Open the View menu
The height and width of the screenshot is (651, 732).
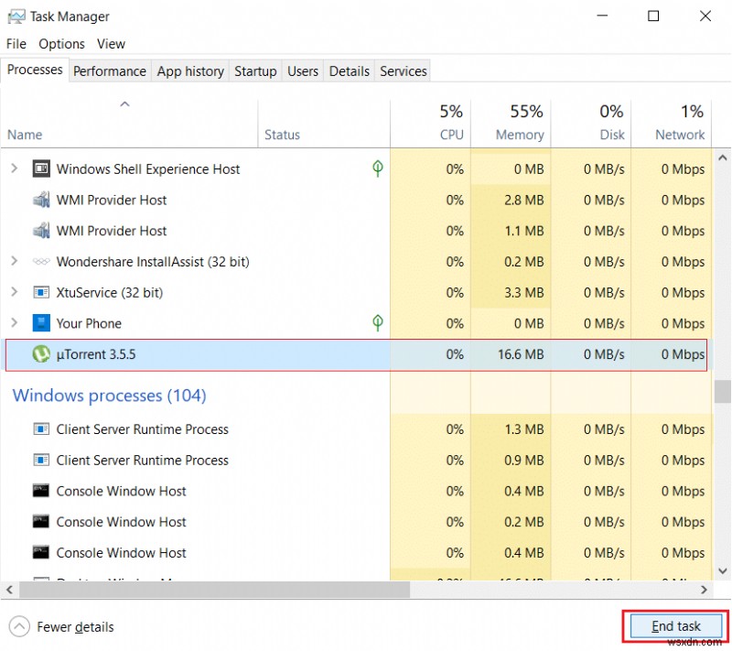[111, 43]
